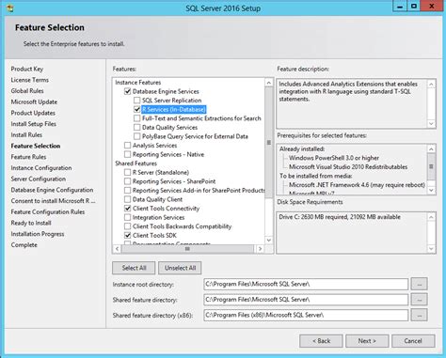Cancel the SQL Server setup
Image resolution: width=446 pixels, height=358 pixels.
tap(413, 341)
